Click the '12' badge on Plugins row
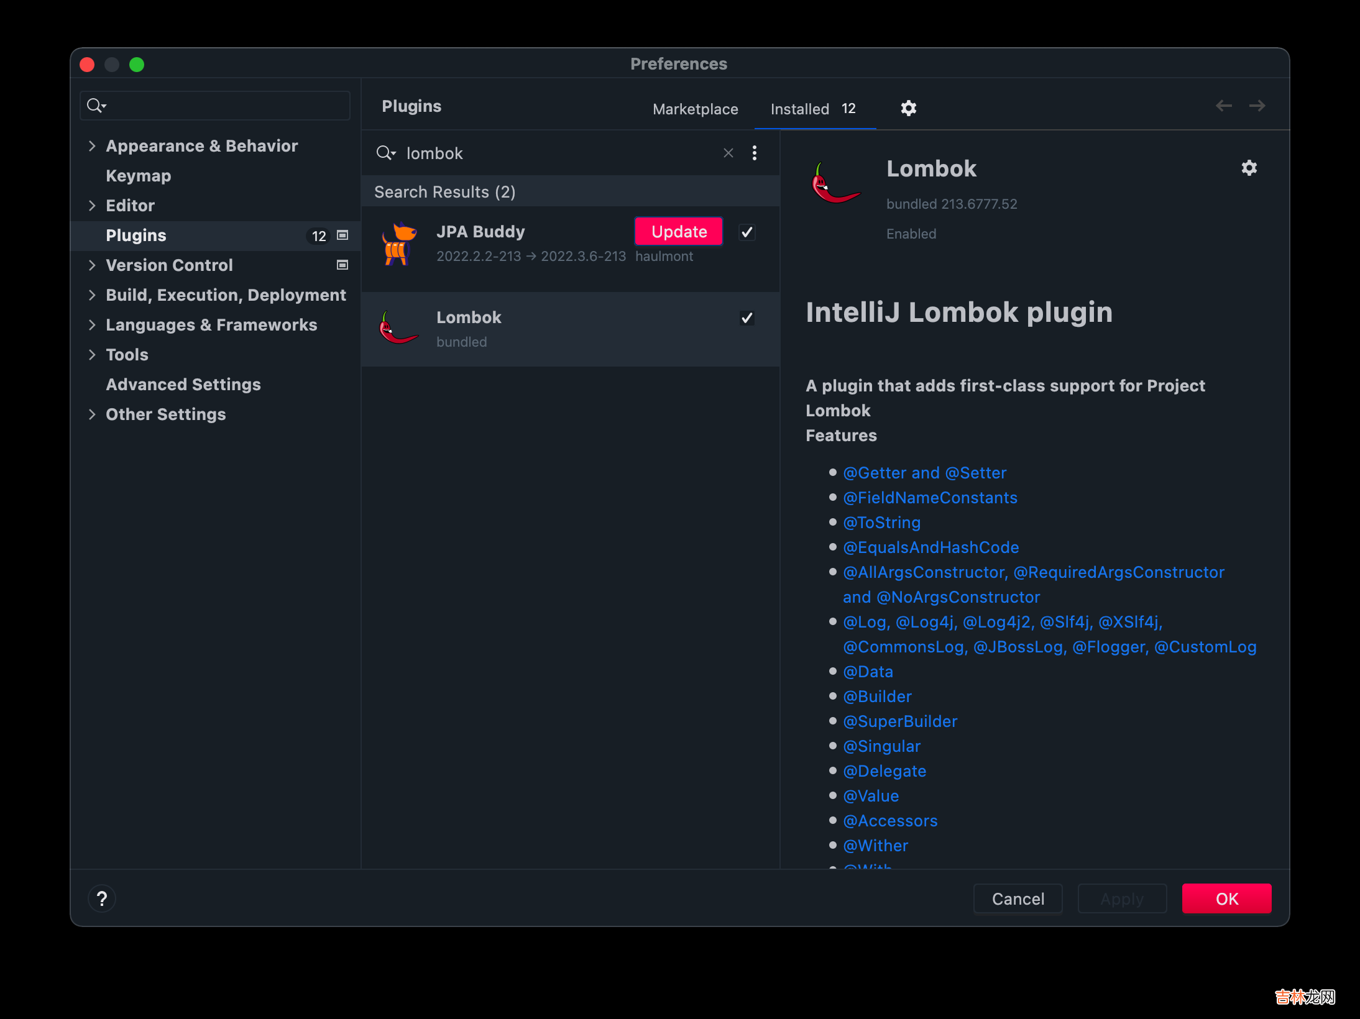 (319, 236)
